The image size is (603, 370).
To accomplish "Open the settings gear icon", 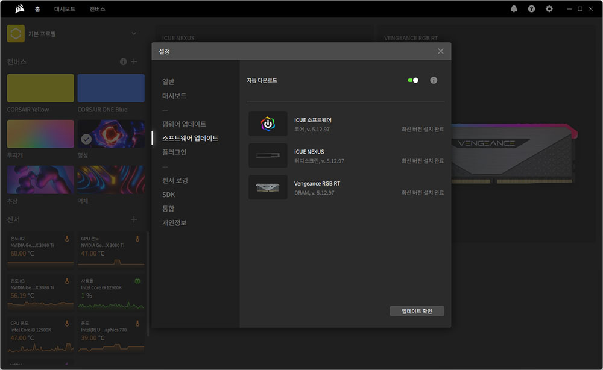I will click(x=549, y=9).
